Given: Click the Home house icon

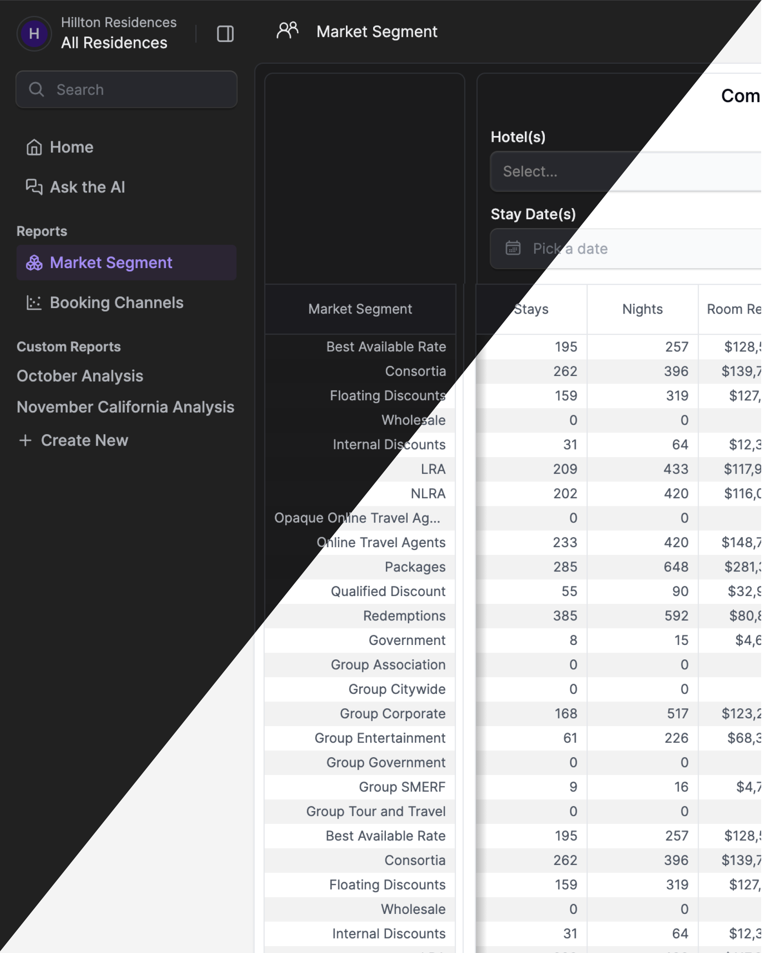Looking at the screenshot, I should 34,147.
